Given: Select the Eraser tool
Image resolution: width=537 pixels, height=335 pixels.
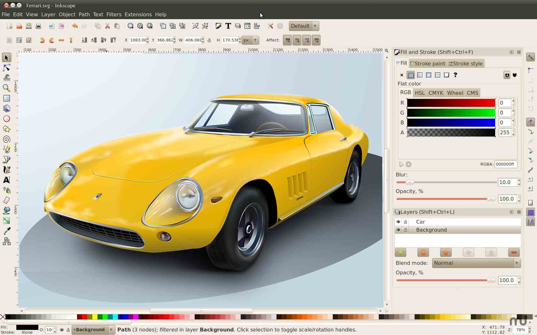Looking at the screenshot, I should coord(6,200).
